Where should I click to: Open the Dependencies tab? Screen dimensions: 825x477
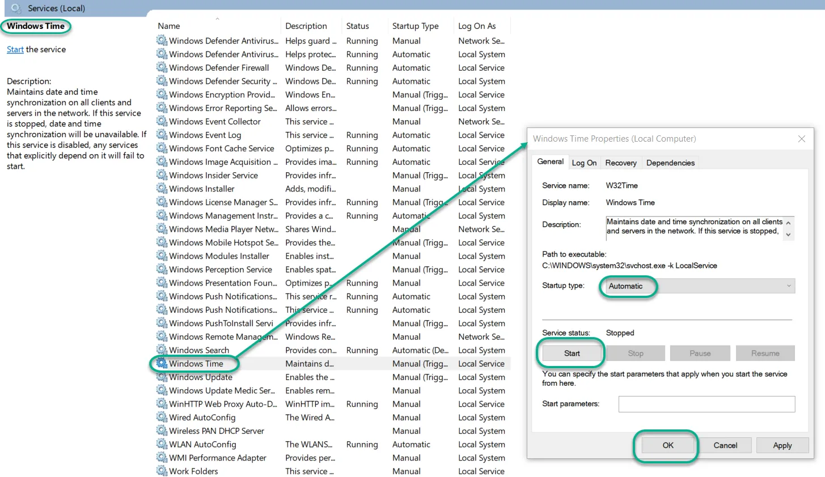tap(670, 163)
